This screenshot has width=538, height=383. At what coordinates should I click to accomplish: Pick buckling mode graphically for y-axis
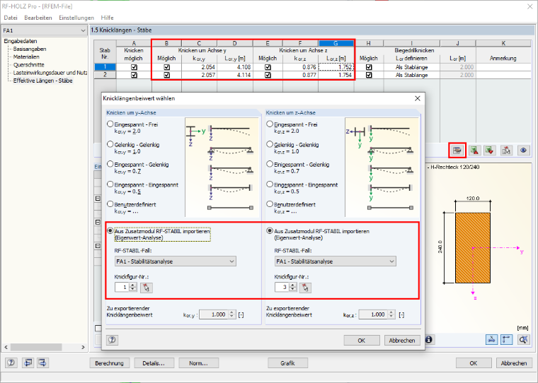pos(146,288)
